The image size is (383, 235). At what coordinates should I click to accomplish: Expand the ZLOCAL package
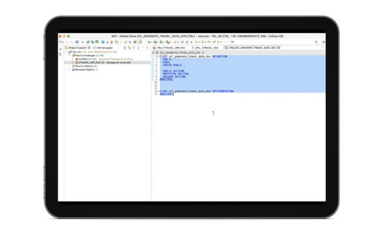pos(72,59)
